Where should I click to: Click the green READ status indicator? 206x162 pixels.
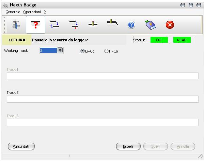pos(182,40)
